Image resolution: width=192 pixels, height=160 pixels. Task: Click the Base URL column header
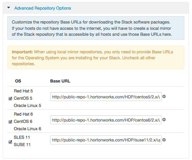60,81
